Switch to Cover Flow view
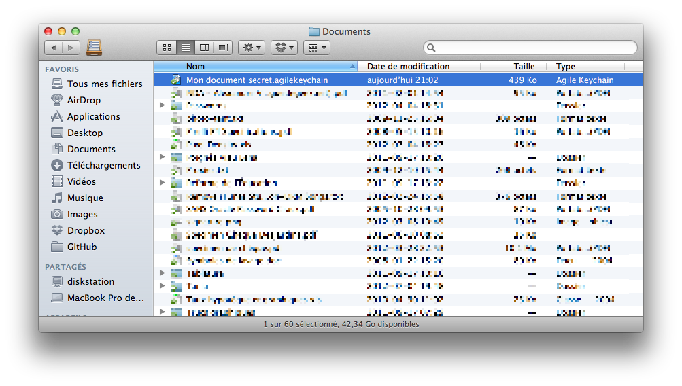Image resolution: width=682 pixels, height=386 pixels. coord(223,48)
